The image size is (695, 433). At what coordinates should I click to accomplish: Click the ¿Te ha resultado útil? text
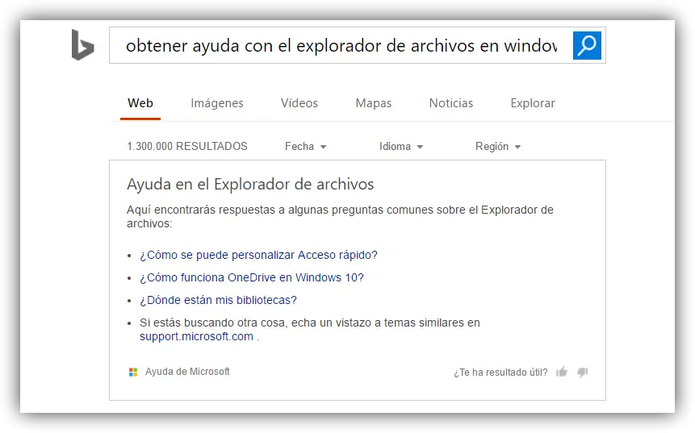[x=500, y=373]
